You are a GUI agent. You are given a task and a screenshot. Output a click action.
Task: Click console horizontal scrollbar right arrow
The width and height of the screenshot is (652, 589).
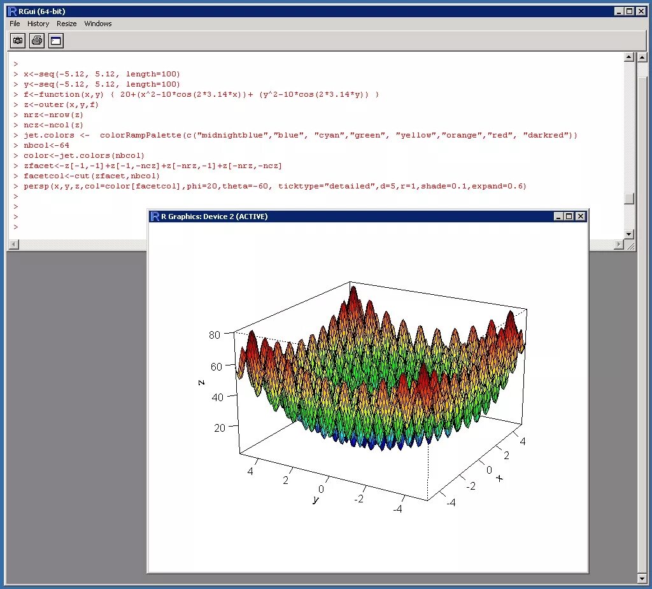pyautogui.click(x=619, y=245)
